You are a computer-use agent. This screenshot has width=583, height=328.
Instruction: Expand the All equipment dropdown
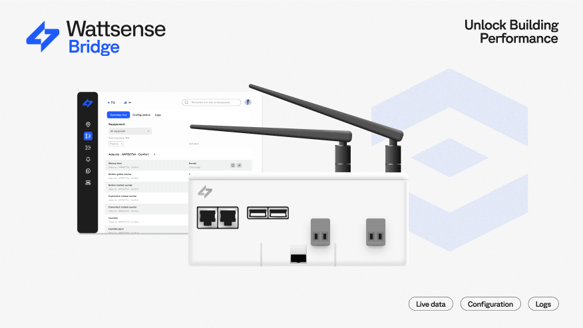pyautogui.click(x=130, y=131)
